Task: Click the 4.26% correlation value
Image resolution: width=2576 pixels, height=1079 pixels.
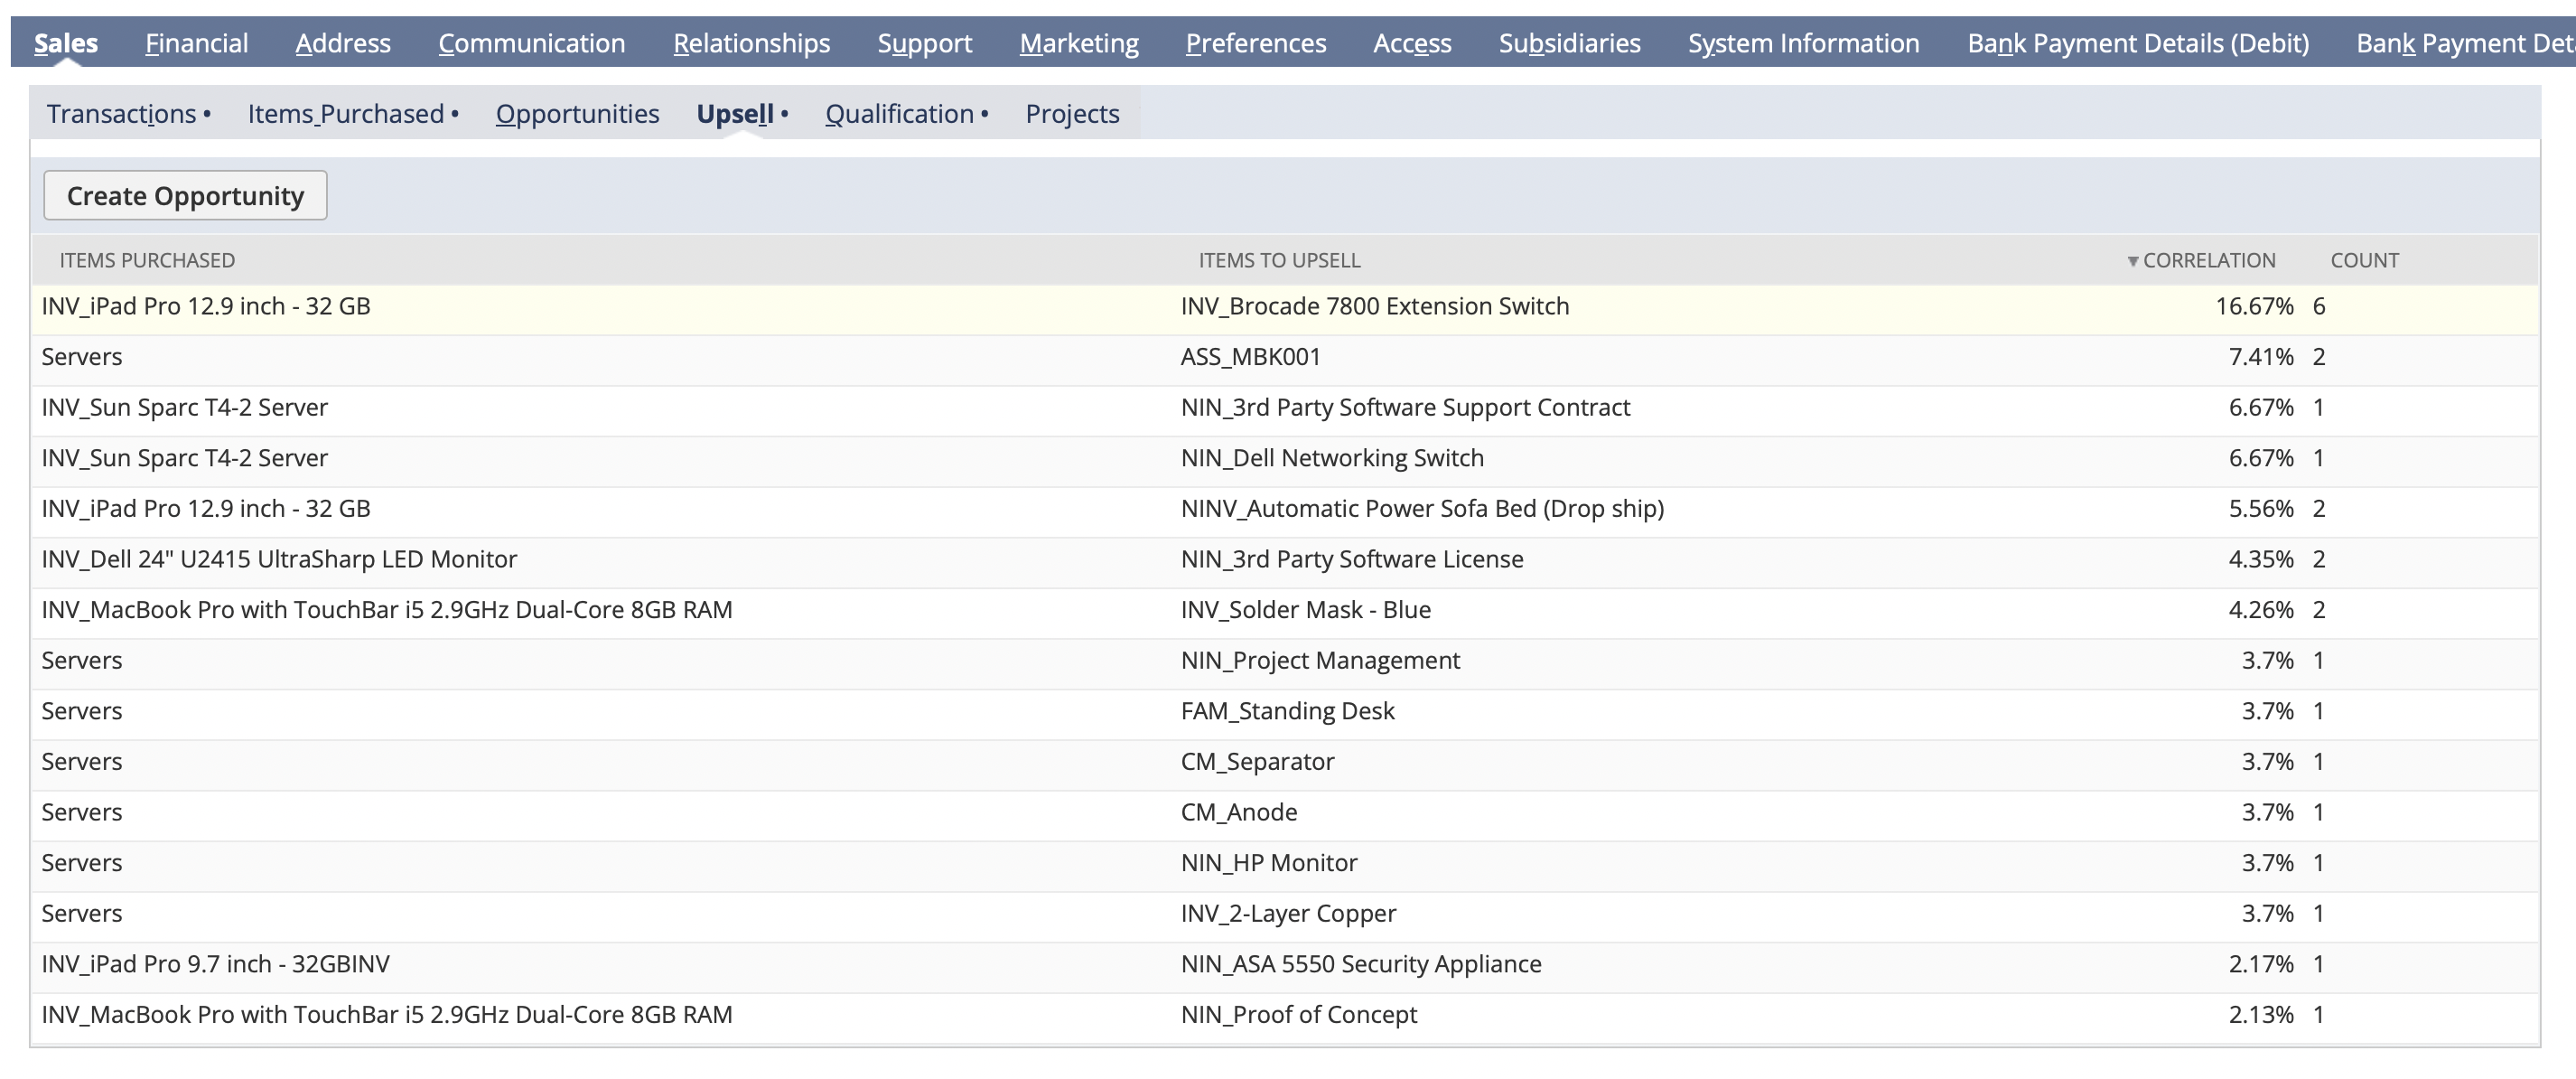Action: tap(2260, 610)
